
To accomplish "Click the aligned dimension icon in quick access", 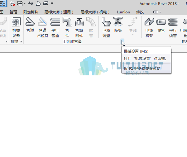I will (31, 3).
